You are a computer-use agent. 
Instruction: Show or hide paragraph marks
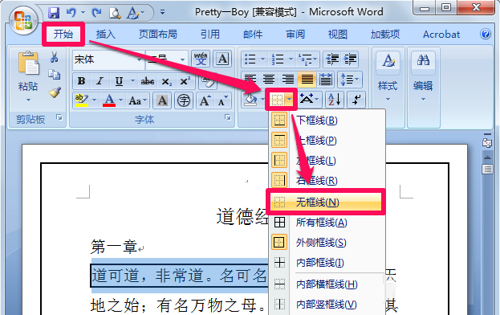click(356, 100)
